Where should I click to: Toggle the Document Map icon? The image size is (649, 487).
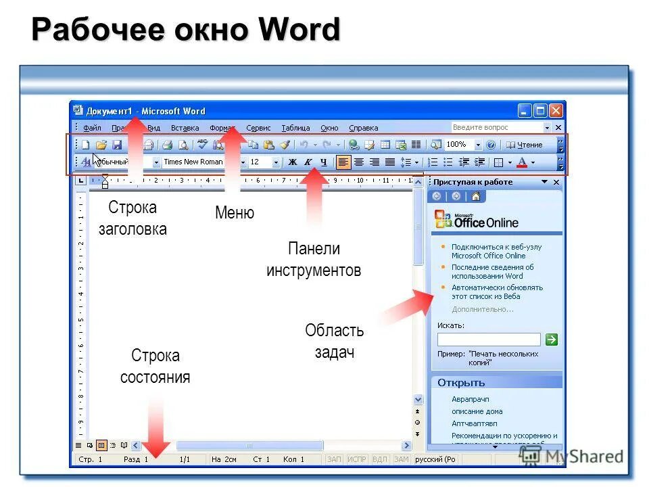point(436,145)
